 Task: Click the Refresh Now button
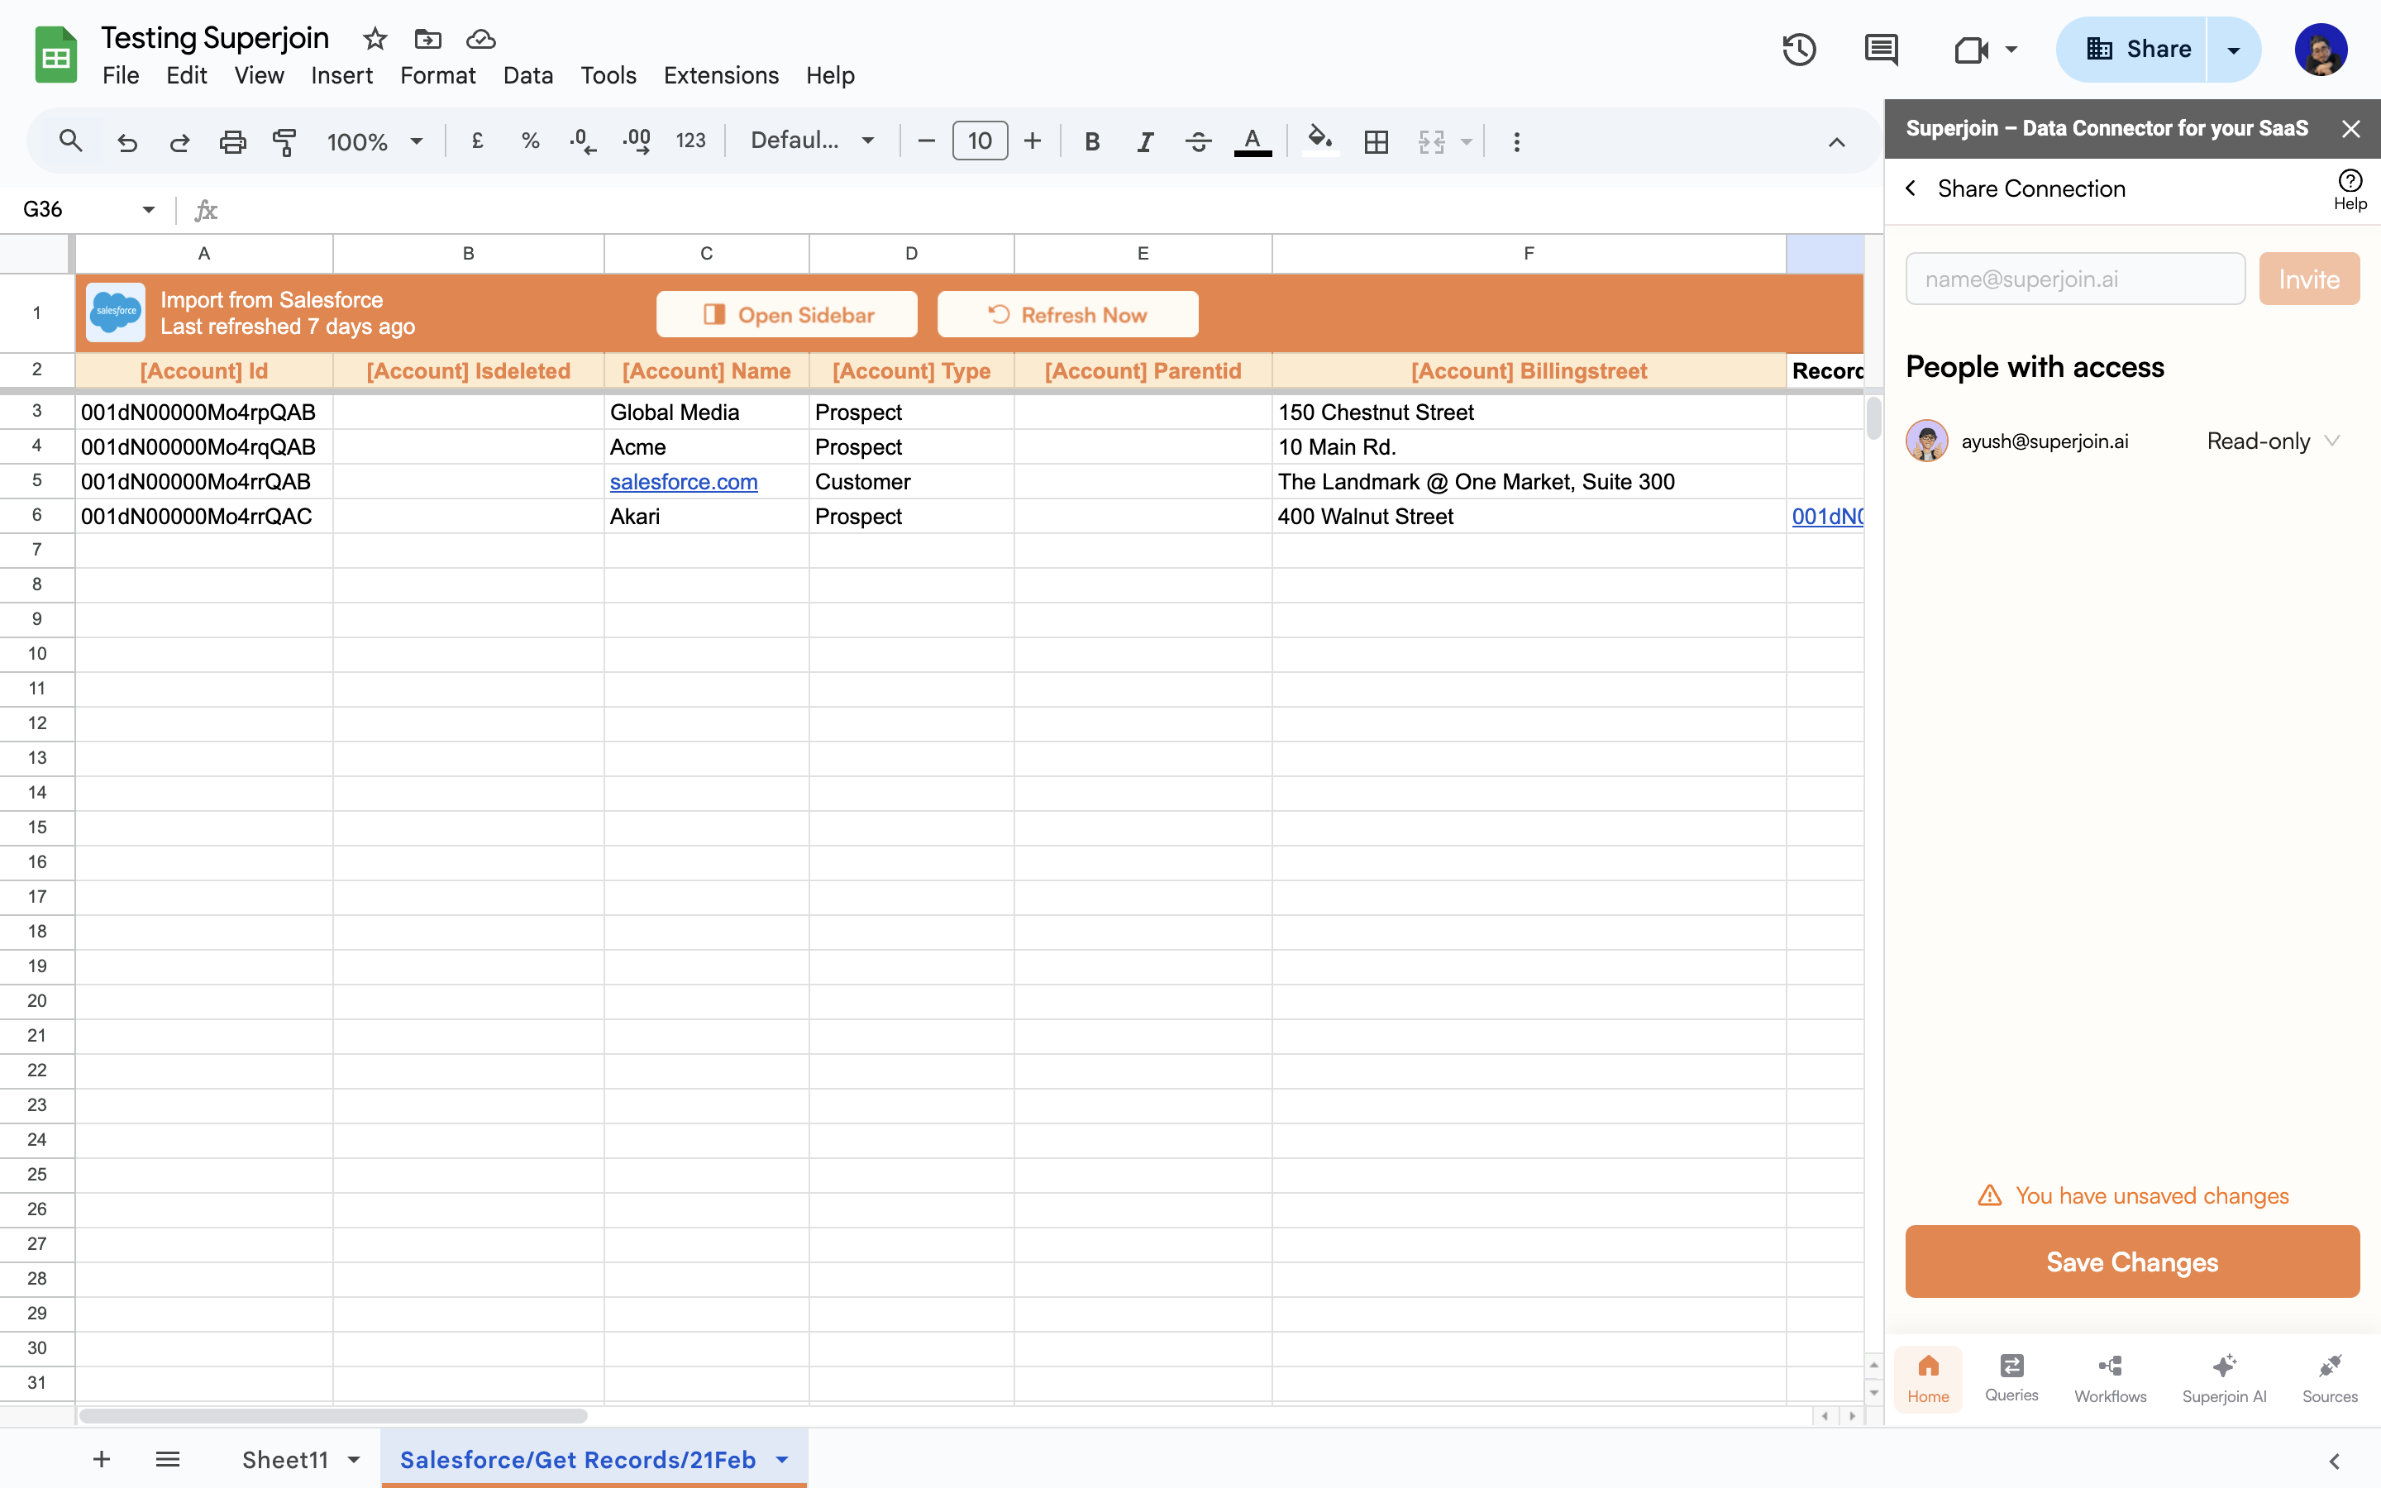1067,314
